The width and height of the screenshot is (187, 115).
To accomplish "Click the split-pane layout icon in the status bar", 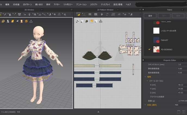I will coord(184,112).
